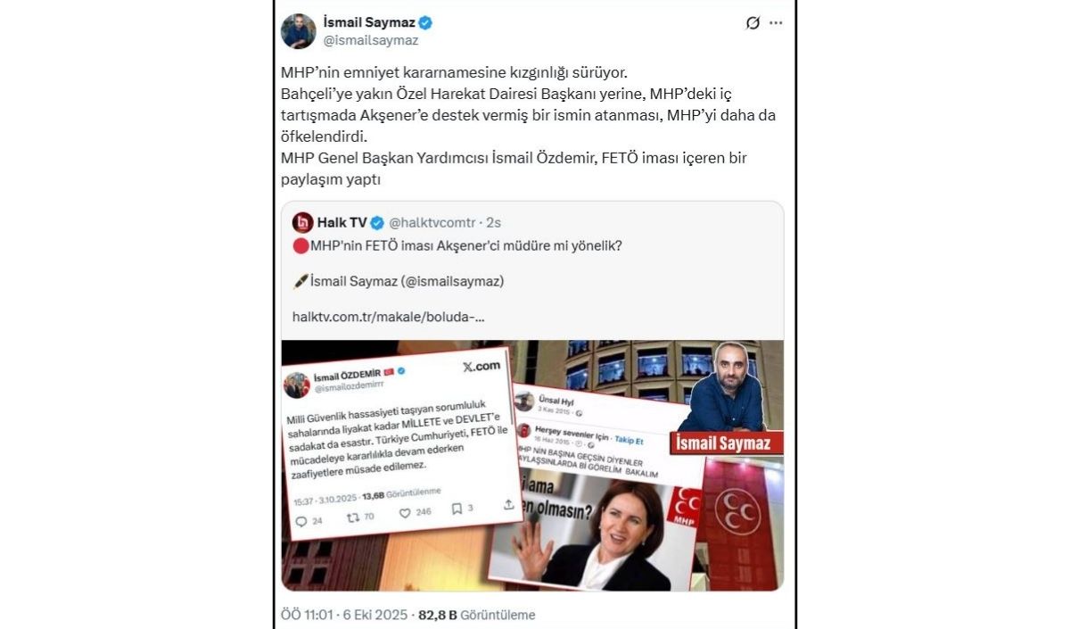This screenshot has height=629, width=1070.
Task: Open the Halk TV logo avatar
Action: [x=302, y=222]
